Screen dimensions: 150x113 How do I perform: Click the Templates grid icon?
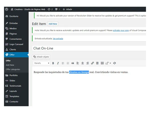pos(7,96)
